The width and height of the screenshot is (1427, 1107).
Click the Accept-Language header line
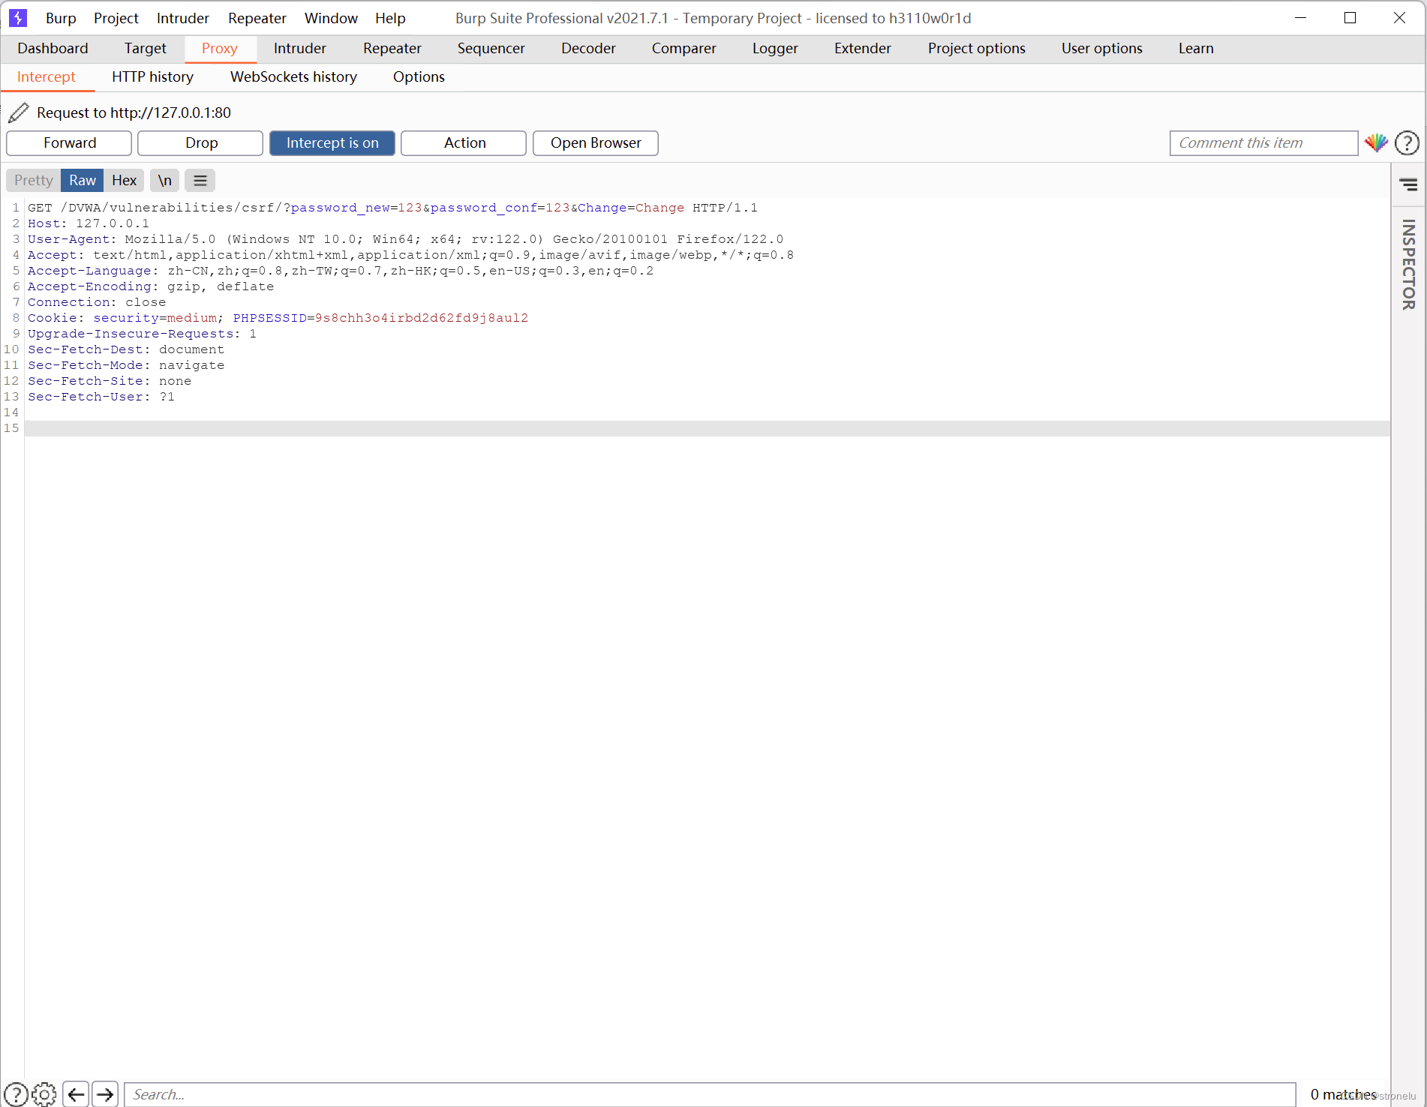[x=341, y=271]
